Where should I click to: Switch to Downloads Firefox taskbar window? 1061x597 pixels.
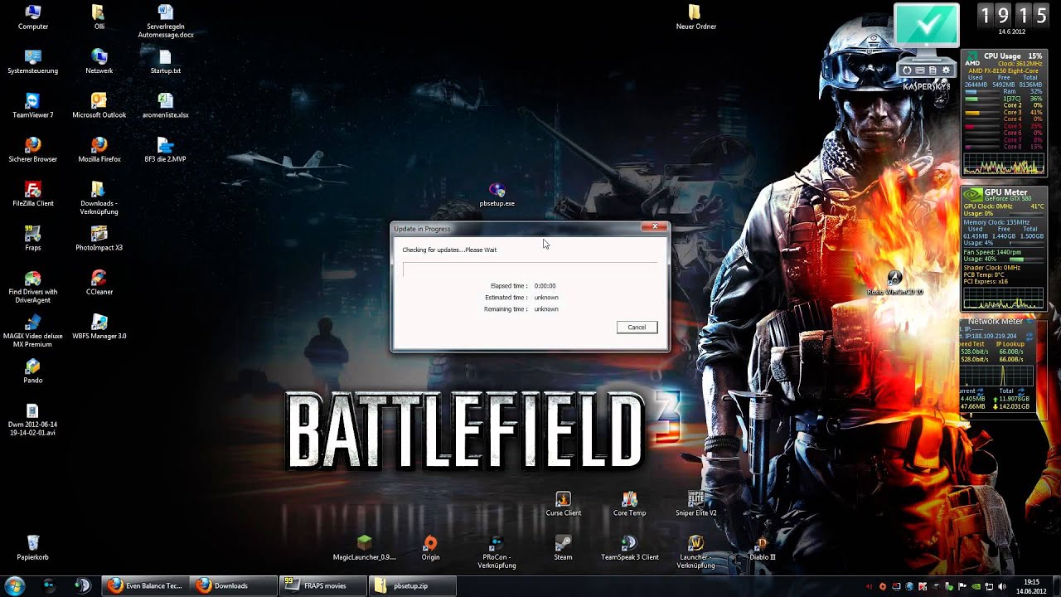tap(235, 585)
